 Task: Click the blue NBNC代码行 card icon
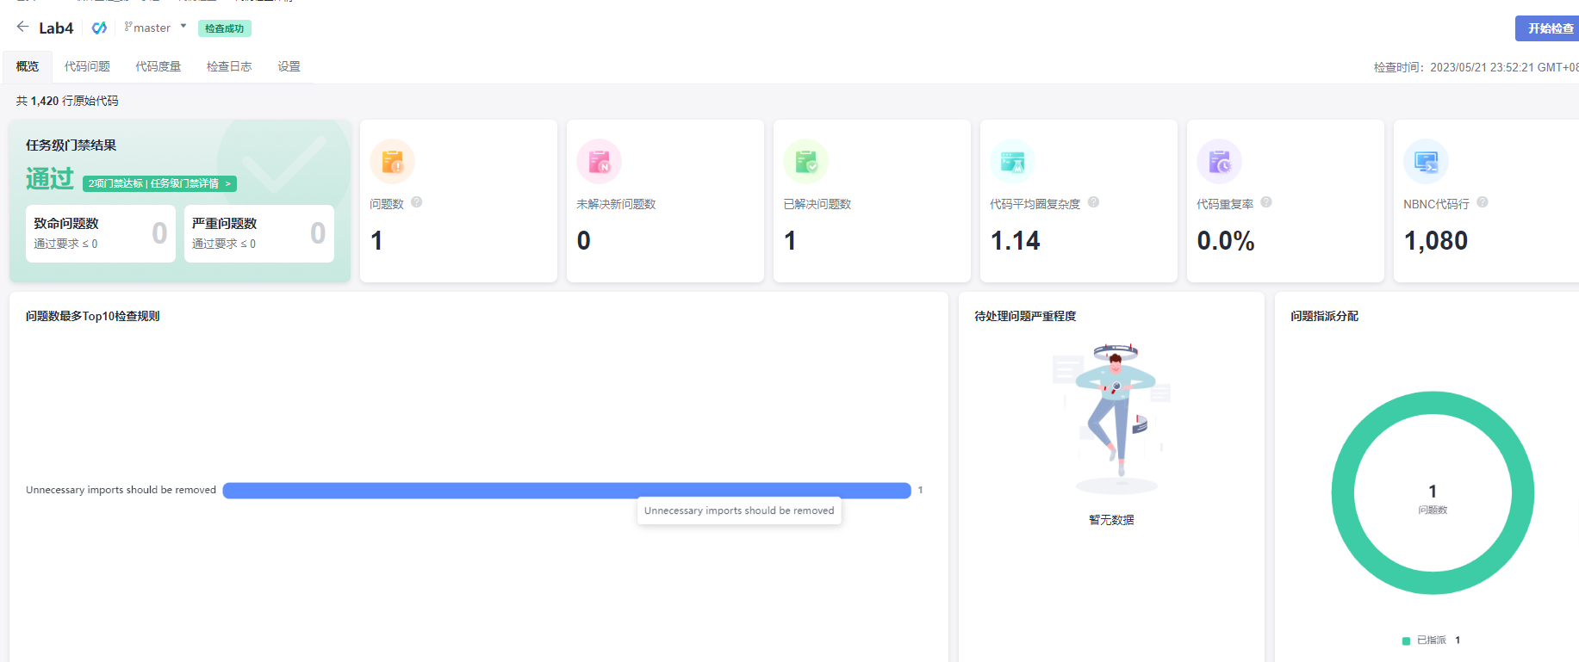click(1426, 161)
